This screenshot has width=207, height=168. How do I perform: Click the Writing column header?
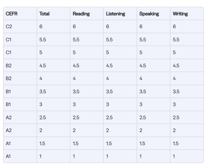[x=180, y=14]
